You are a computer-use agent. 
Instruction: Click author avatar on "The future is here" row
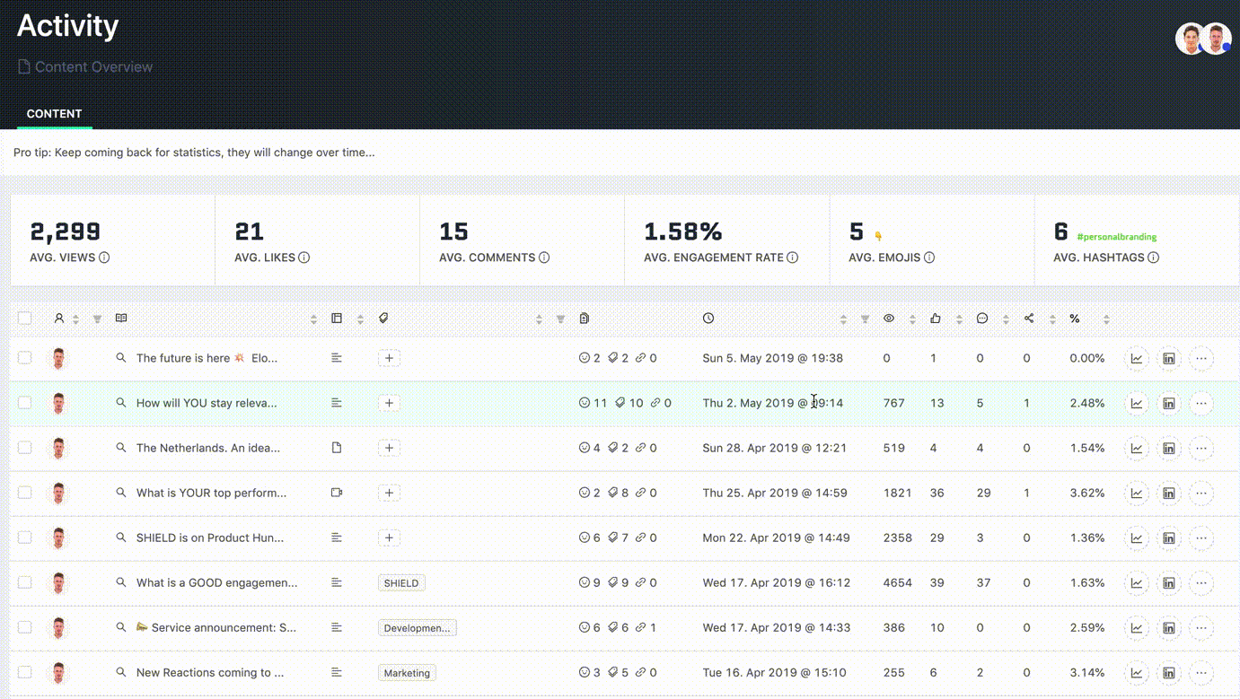tap(58, 358)
